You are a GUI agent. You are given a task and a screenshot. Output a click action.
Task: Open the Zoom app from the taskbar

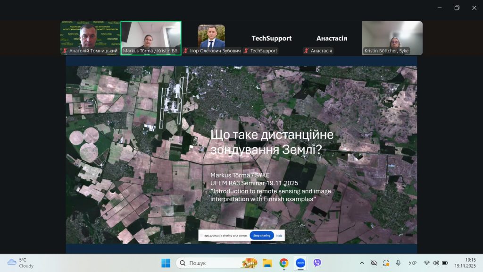(x=300, y=263)
